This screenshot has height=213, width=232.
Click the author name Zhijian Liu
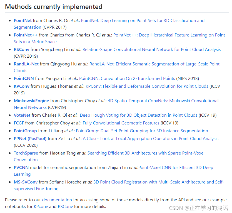pyautogui.click(x=118, y=168)
